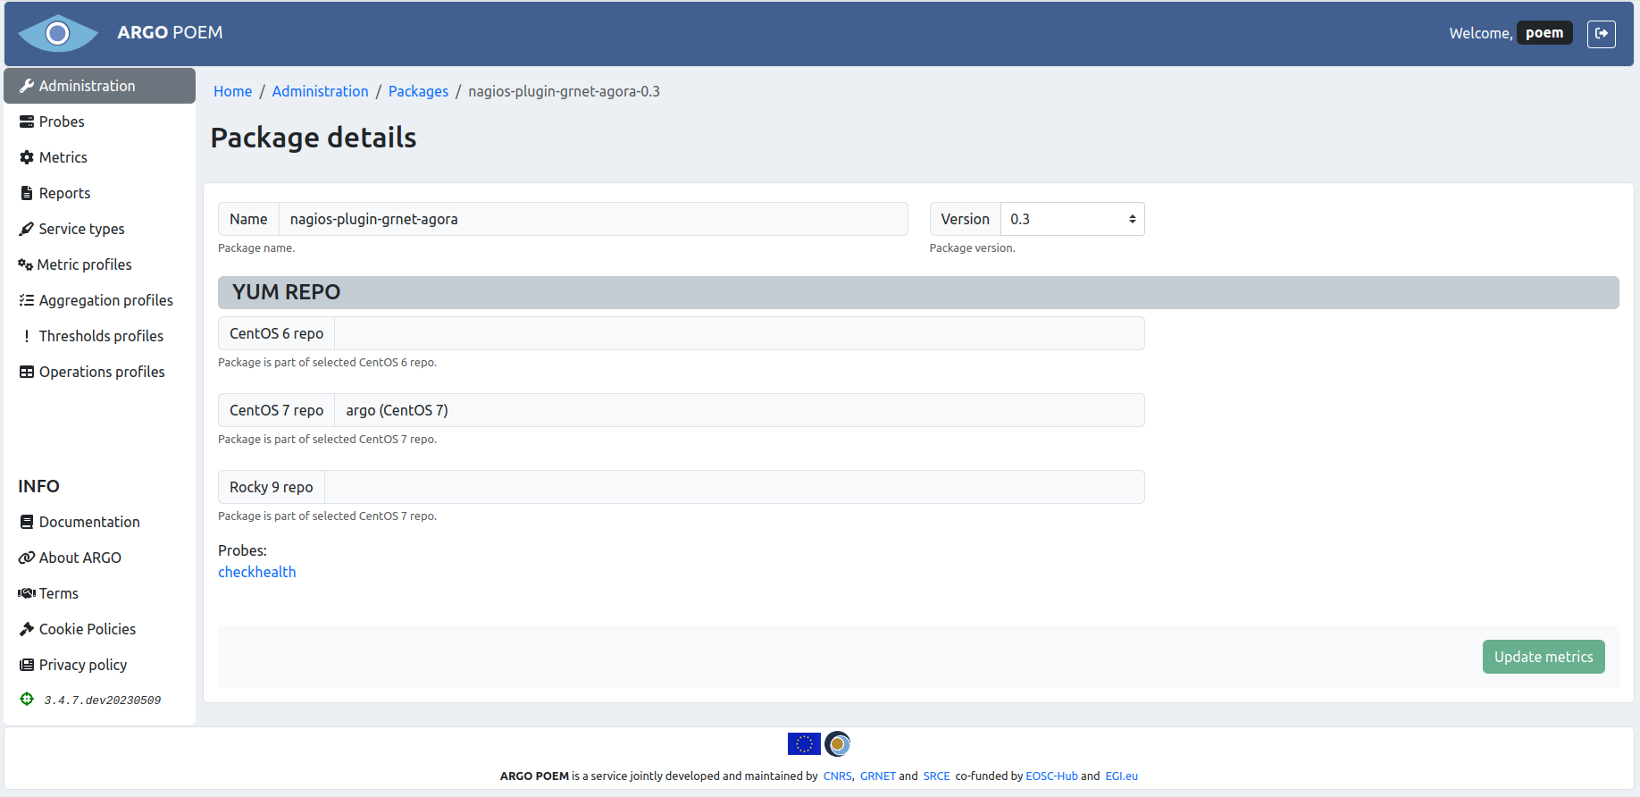Click the ARGO POEM eye logo
The image size is (1640, 797).
pos(58,33)
